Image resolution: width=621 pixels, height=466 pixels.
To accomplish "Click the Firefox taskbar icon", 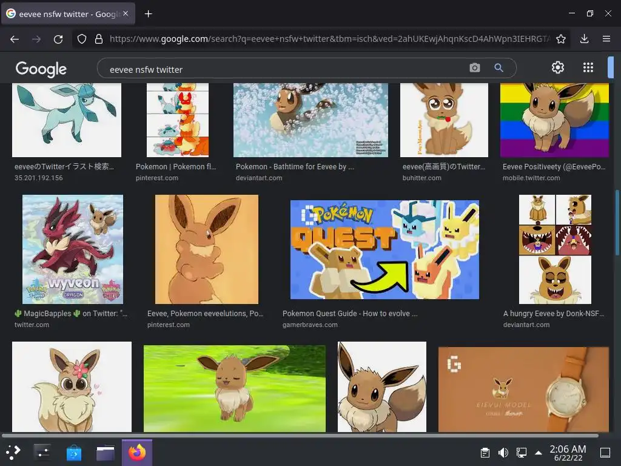I will point(137,452).
